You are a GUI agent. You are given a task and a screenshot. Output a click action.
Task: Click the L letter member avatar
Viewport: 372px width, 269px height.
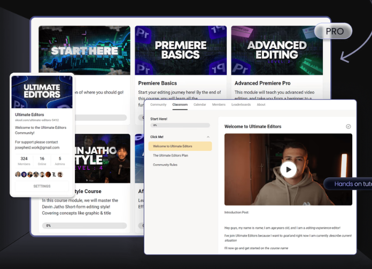(x=54, y=174)
